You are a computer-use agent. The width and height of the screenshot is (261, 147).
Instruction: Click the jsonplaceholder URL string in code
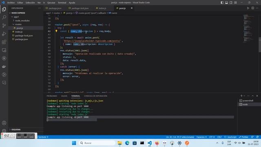[92, 41]
